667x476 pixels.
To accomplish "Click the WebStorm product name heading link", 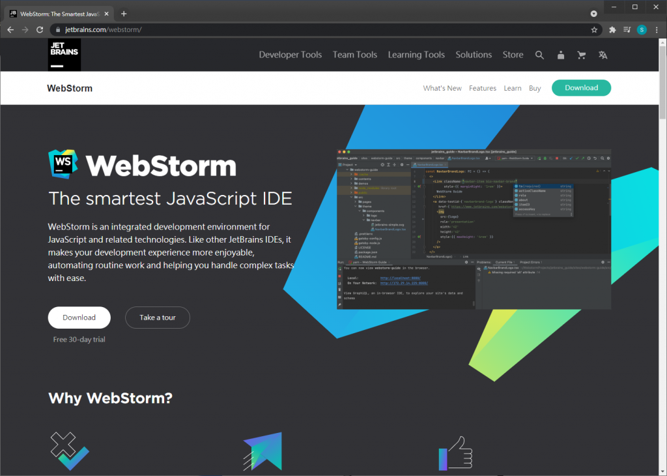I will pos(70,88).
